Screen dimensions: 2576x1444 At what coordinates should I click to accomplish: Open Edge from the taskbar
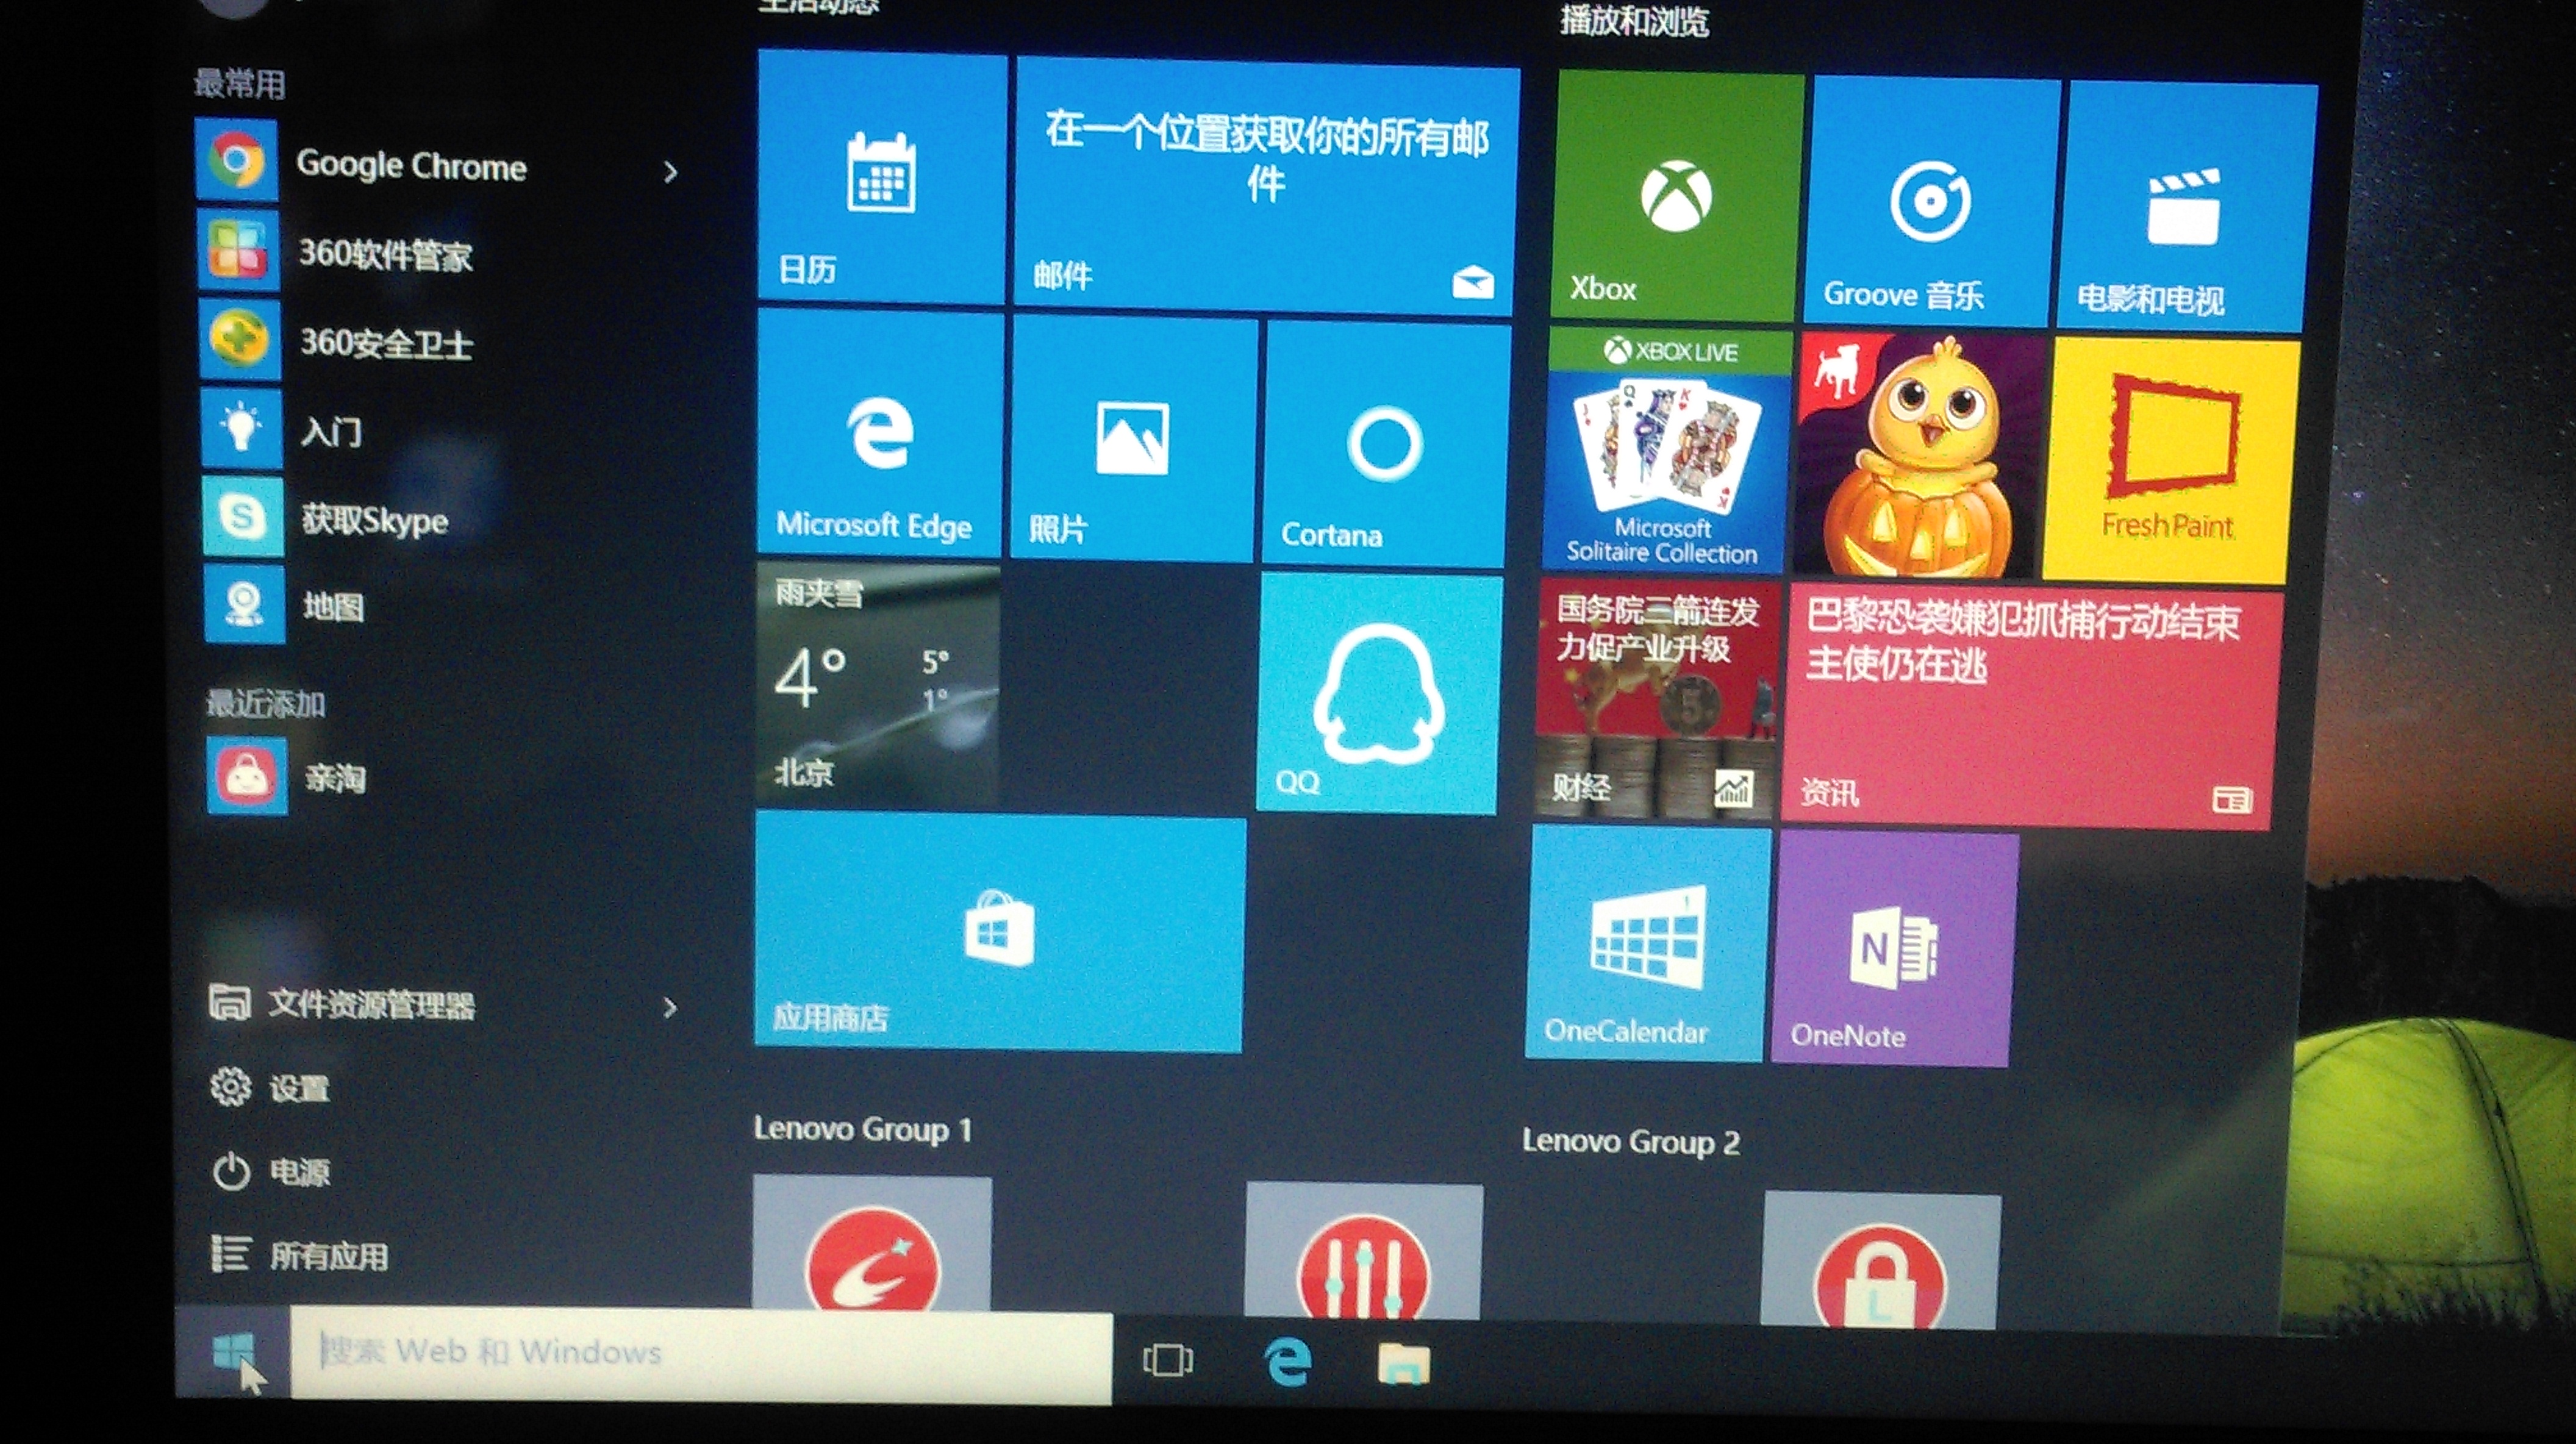coord(1287,1362)
